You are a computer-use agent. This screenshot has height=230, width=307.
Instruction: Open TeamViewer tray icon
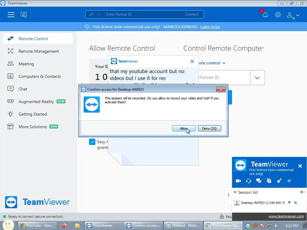[x=248, y=226]
